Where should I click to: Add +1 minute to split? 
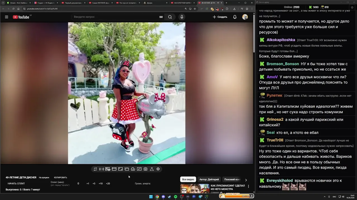coord(88,183)
